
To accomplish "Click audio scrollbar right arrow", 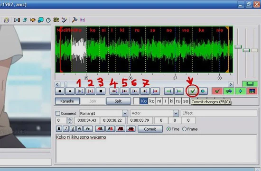I will click(x=231, y=84).
